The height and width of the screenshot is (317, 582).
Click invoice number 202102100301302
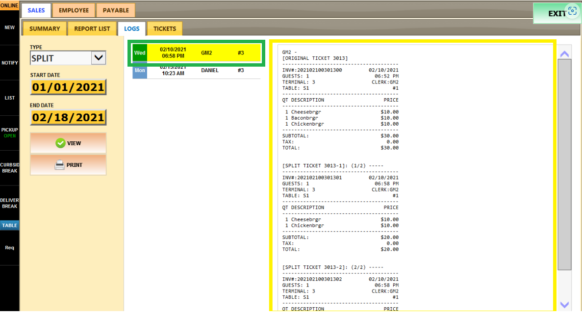(319, 279)
